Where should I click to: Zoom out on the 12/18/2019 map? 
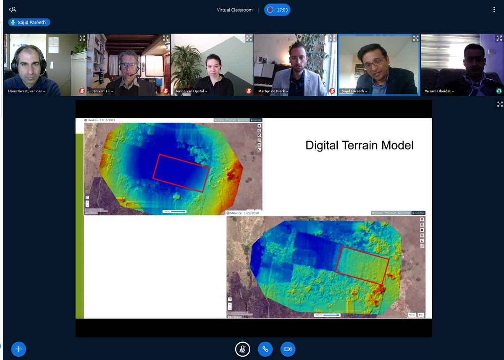coord(87,206)
